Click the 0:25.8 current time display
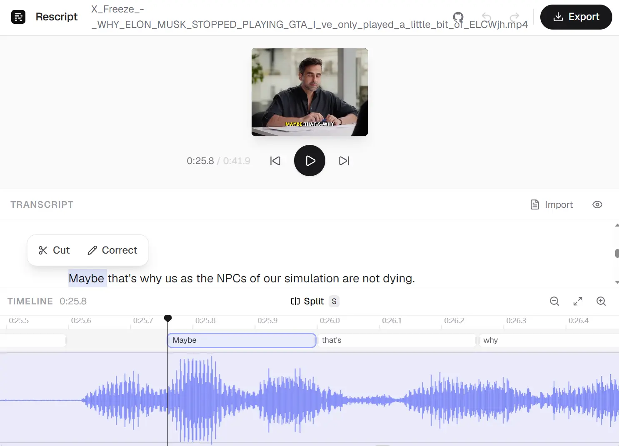Screen dimensions: 619x446 (200, 161)
